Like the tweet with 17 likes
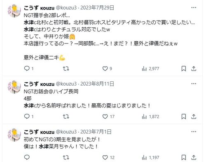Image resolution: width=206 pixels, height=162 pixels. pos(108,117)
